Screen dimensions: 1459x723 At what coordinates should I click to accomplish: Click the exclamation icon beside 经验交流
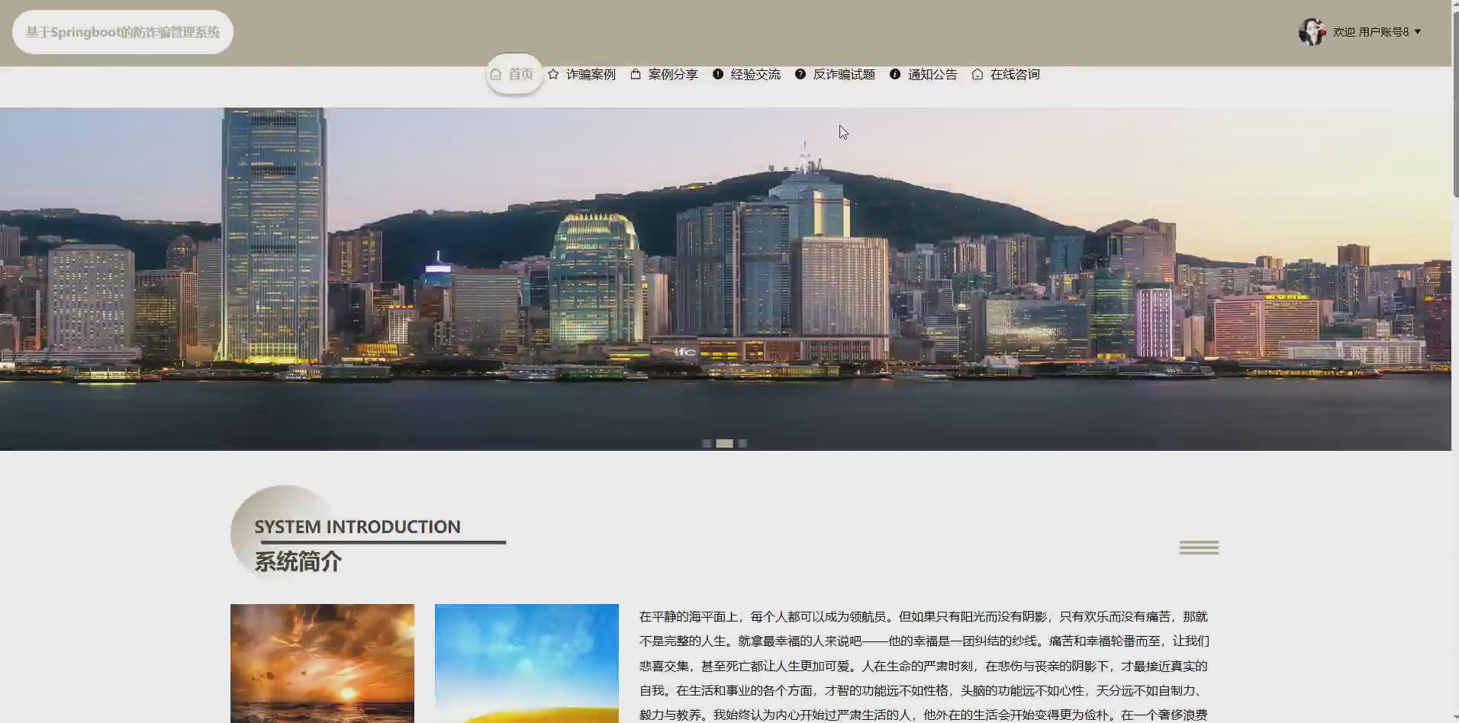[x=718, y=74]
